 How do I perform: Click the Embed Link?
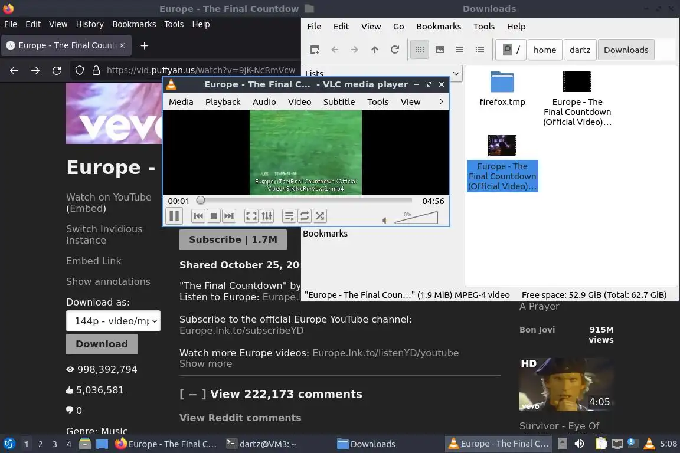[x=94, y=261]
